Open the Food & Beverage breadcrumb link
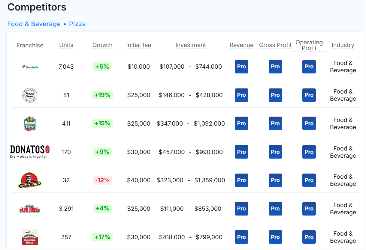Image resolution: width=366 pixels, height=250 pixels. point(34,24)
